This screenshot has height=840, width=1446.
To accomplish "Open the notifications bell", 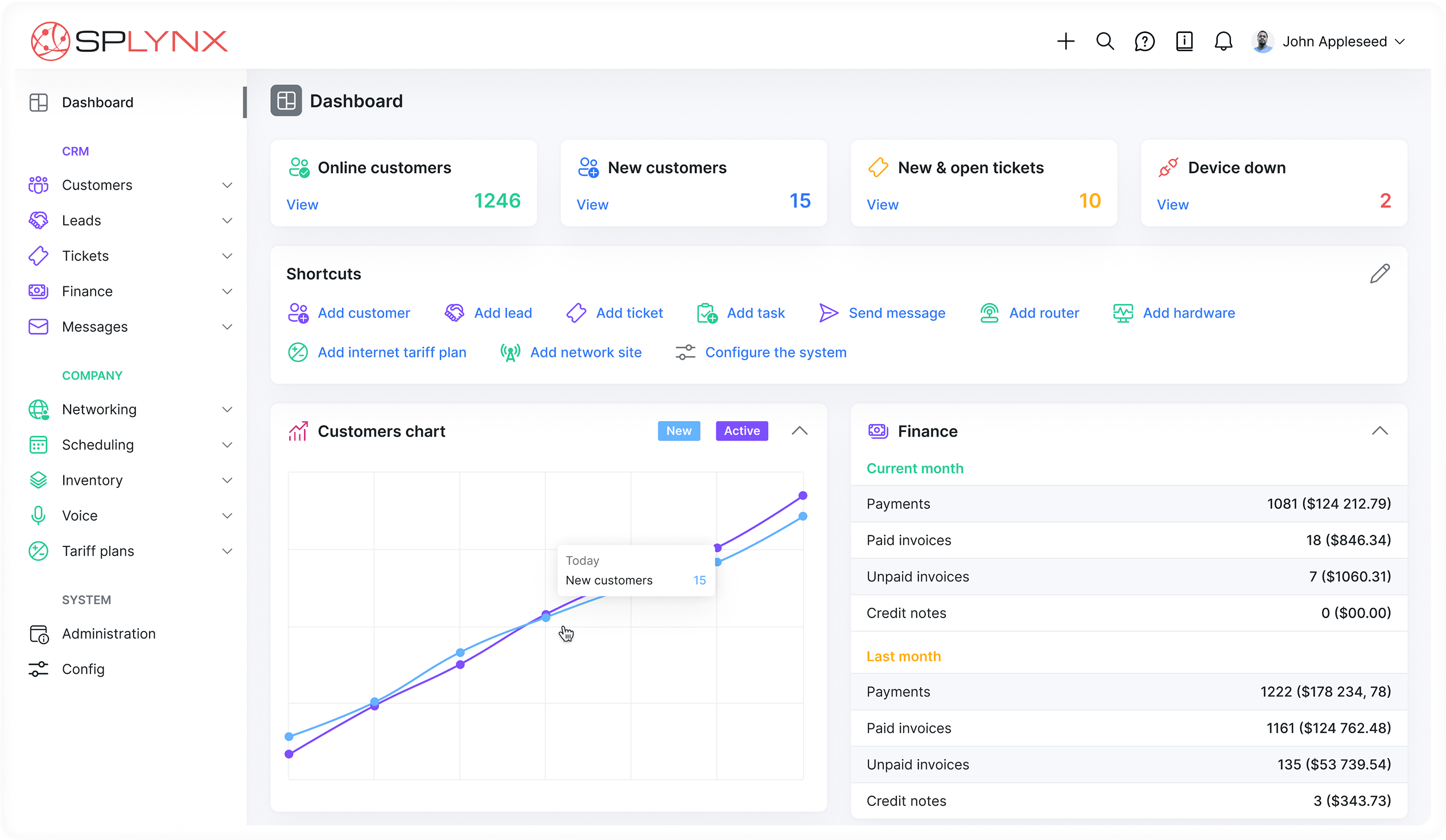I will click(x=1223, y=42).
